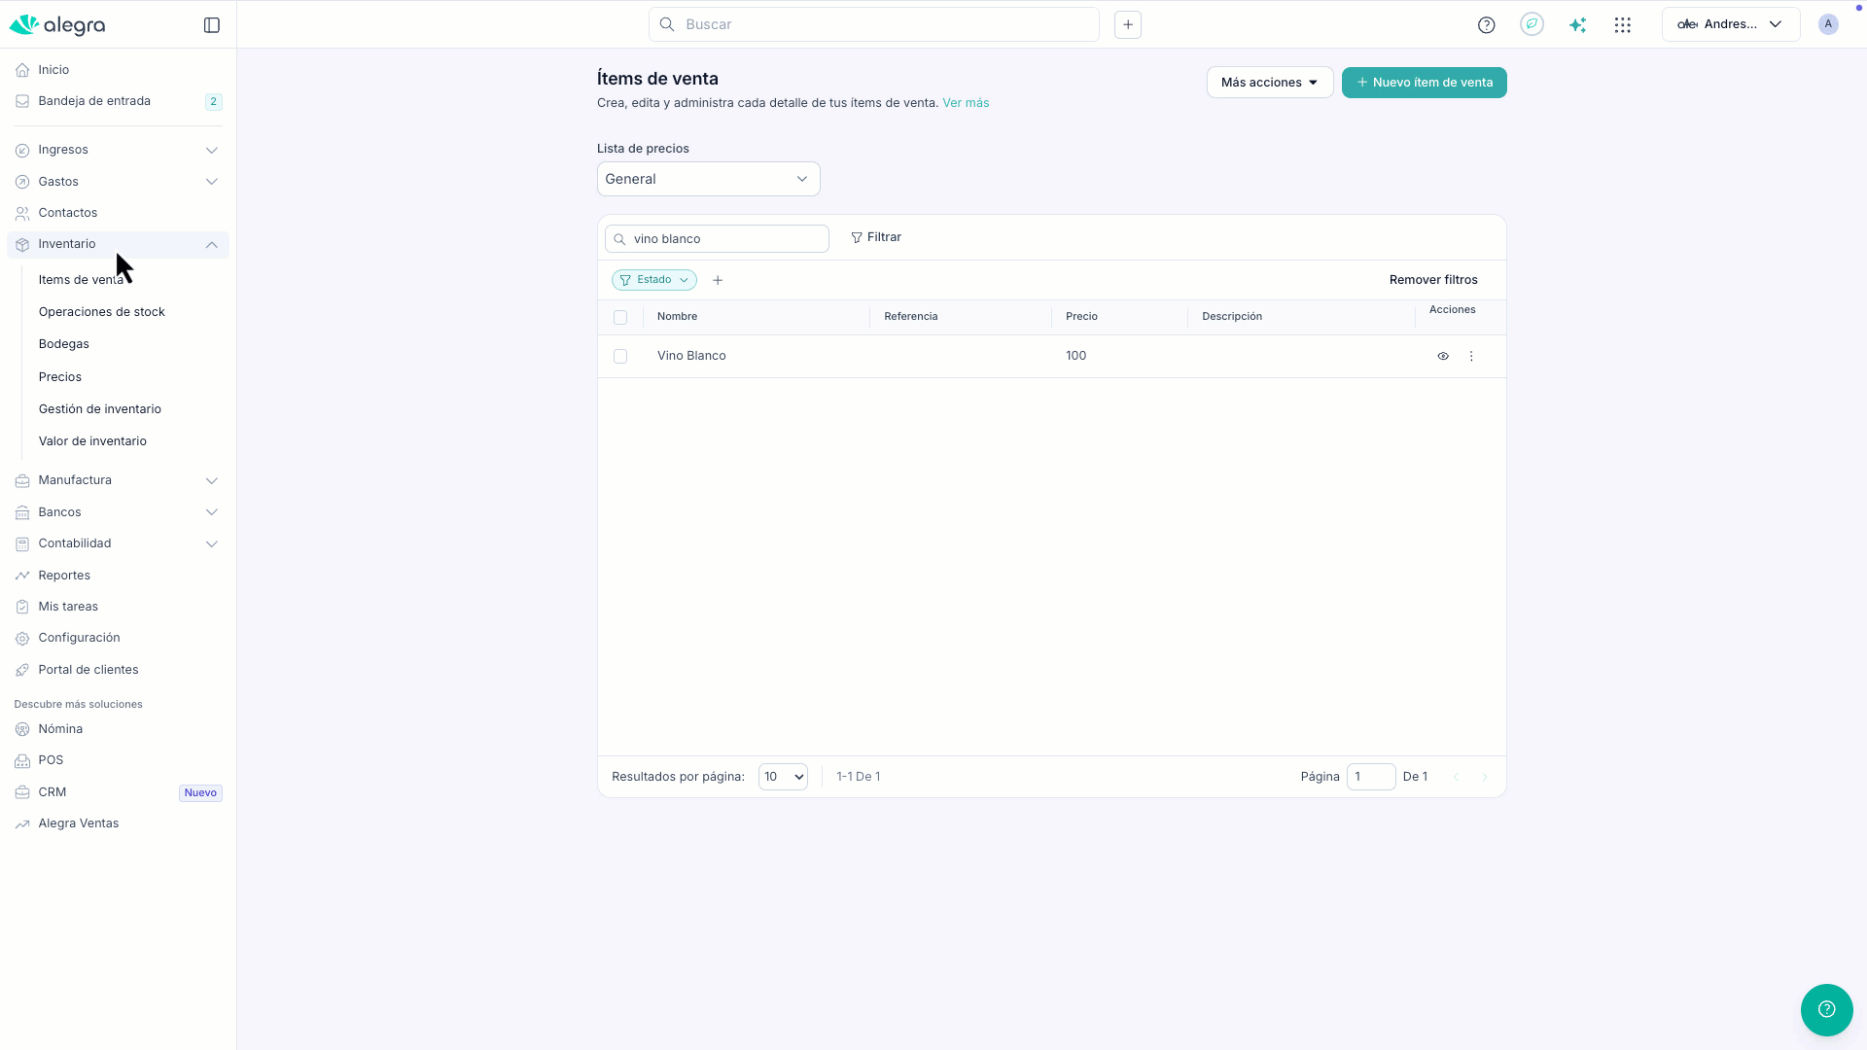Open Items de venta submenu item
The height and width of the screenshot is (1050, 1867).
(81, 280)
